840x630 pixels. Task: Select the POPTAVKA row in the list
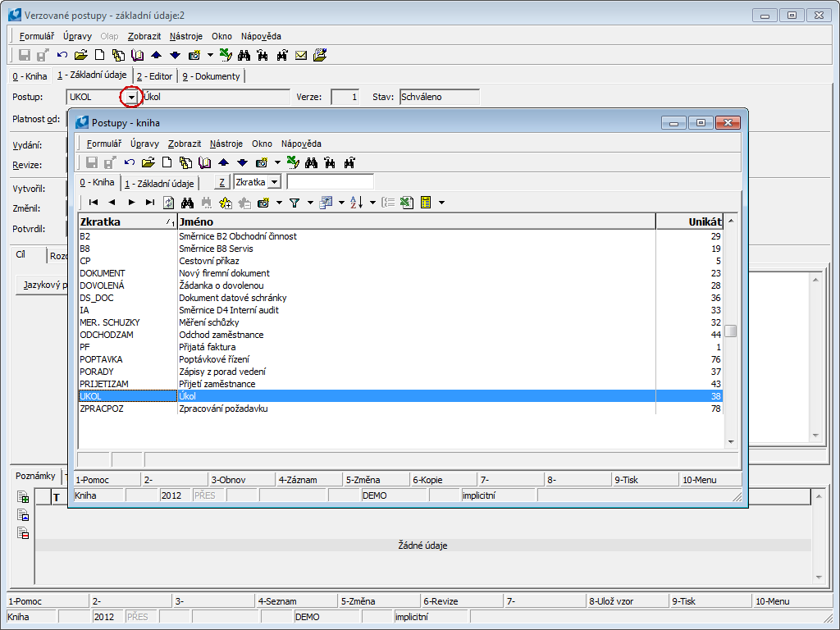(x=101, y=359)
